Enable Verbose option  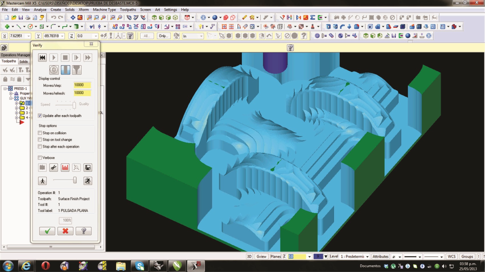tap(40, 158)
